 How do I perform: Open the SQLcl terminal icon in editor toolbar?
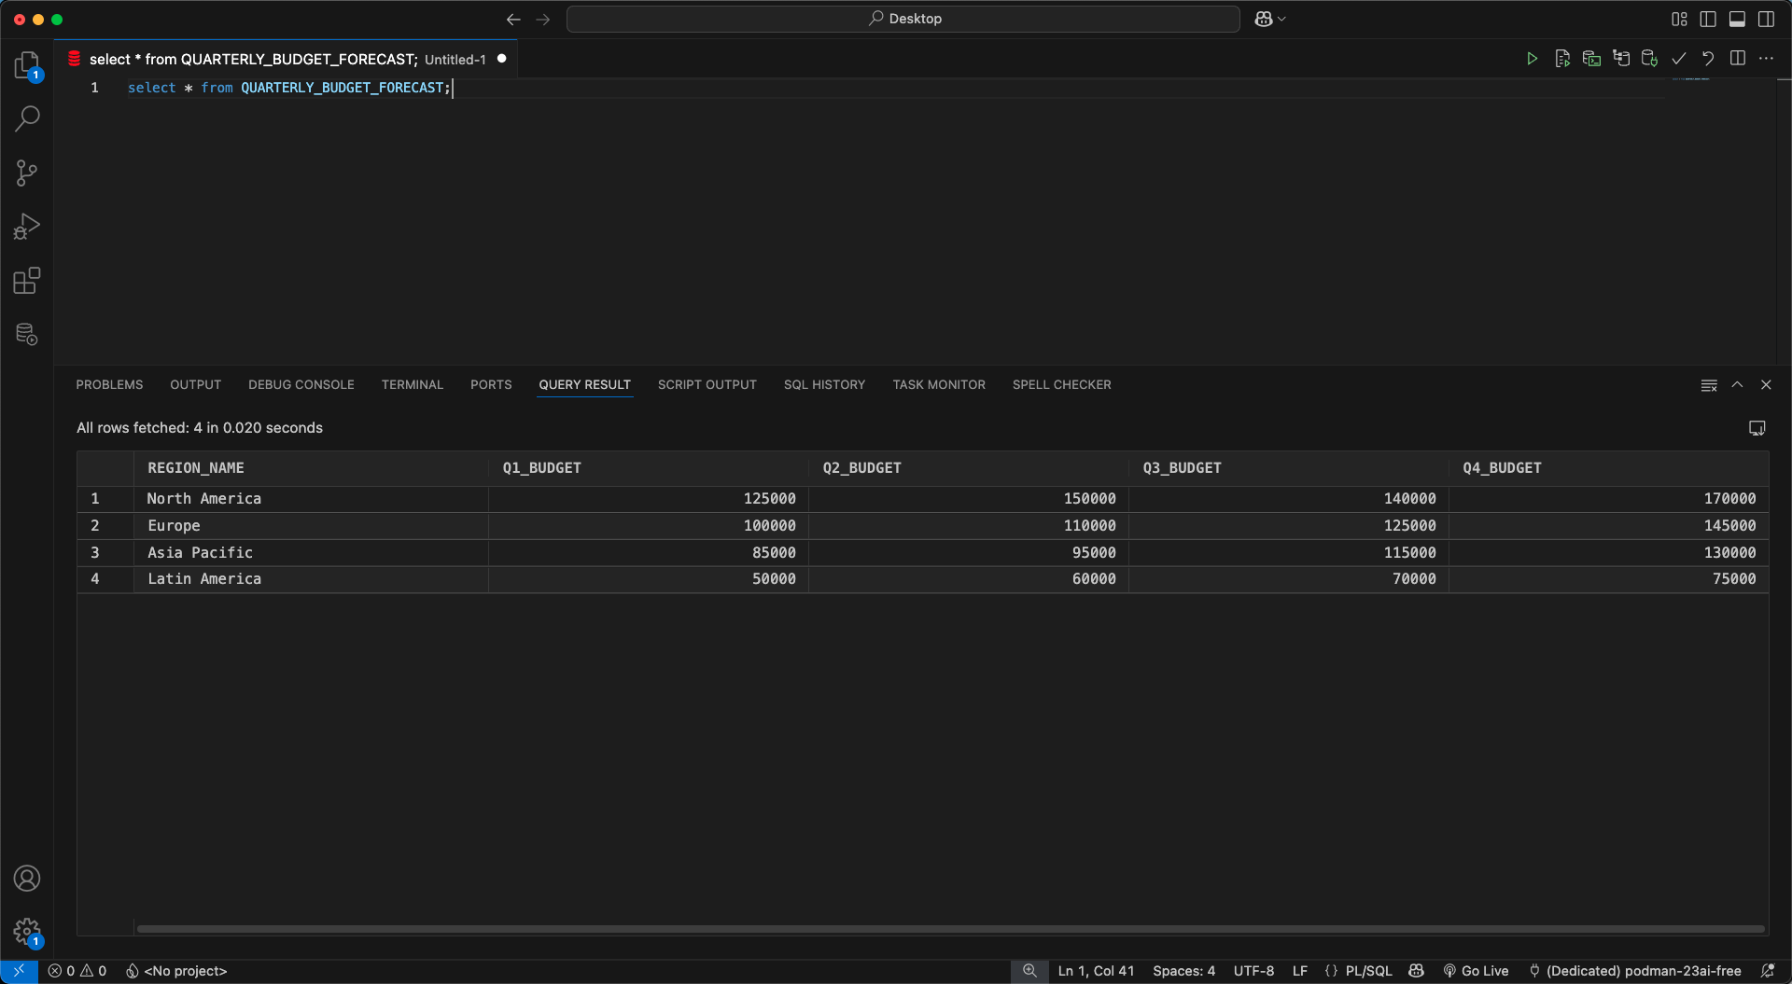[x=1591, y=59]
